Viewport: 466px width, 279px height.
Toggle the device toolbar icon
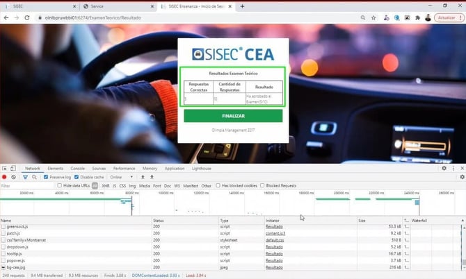pos(13,169)
